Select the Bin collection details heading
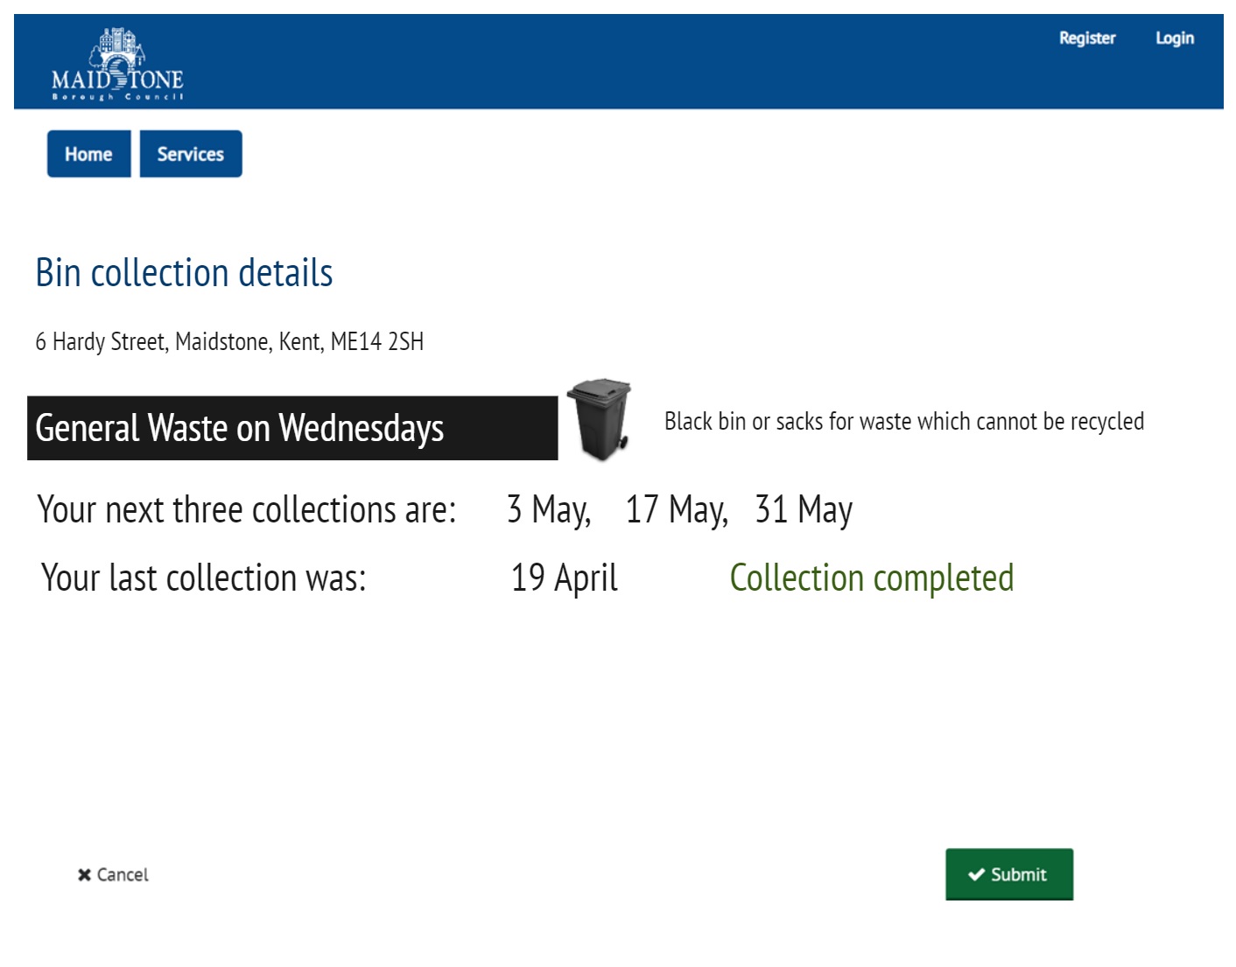Viewport: 1236px width, 967px height. (x=184, y=273)
